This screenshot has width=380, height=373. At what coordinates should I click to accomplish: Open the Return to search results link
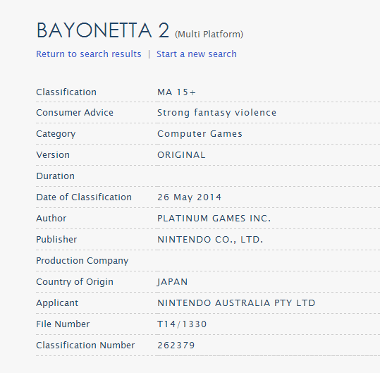(88, 54)
